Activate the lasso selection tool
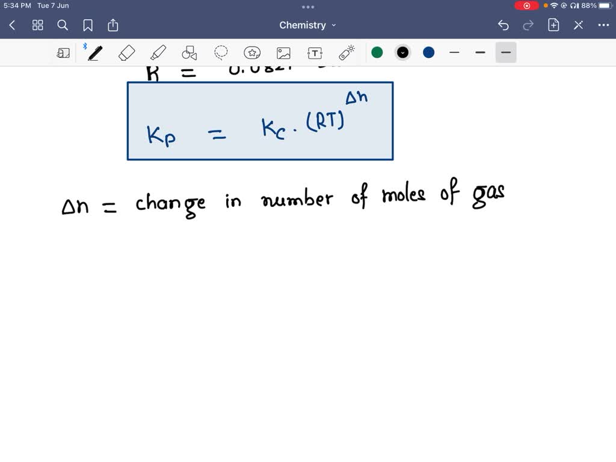Viewport: 616px width, 462px height. (221, 53)
